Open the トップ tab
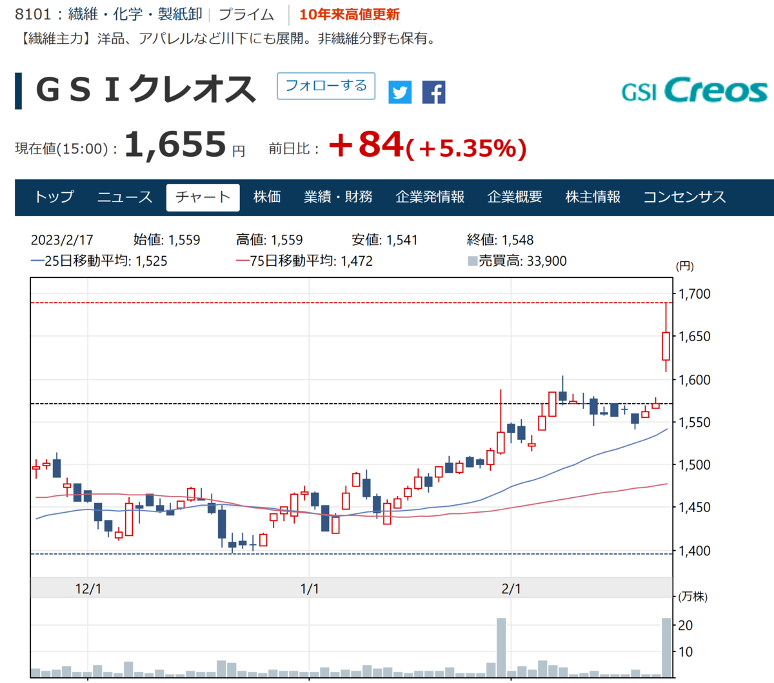The image size is (774, 683). (54, 197)
